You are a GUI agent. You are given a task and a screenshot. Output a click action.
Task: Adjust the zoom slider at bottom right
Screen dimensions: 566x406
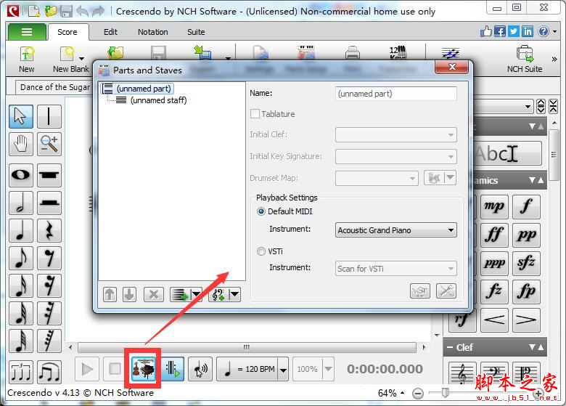coord(446,393)
